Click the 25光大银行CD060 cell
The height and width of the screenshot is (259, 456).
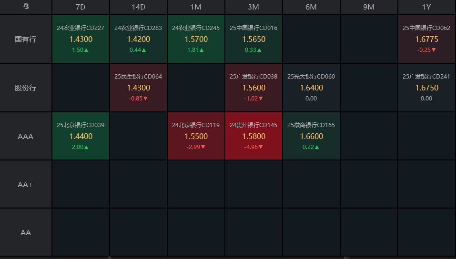(311, 88)
